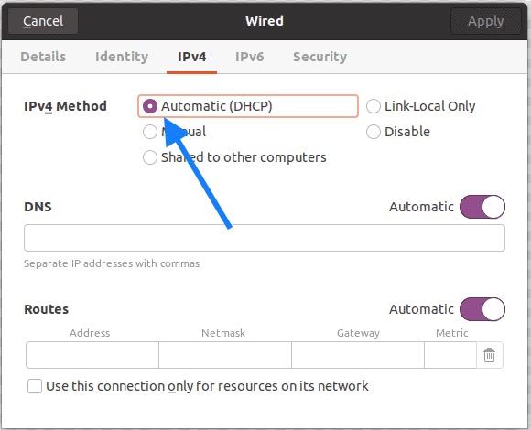The image size is (531, 430).
Task: Toggle the Routes Automatic switch
Action: coord(482,309)
